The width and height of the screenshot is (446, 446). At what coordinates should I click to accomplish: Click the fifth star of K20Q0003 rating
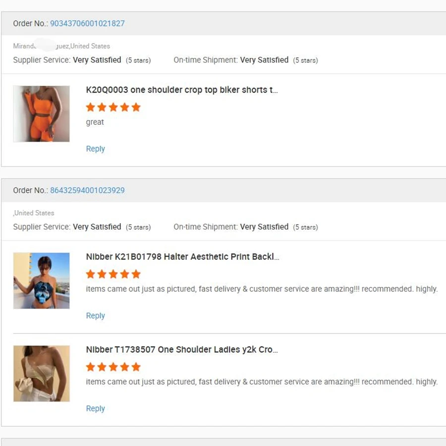click(x=136, y=107)
